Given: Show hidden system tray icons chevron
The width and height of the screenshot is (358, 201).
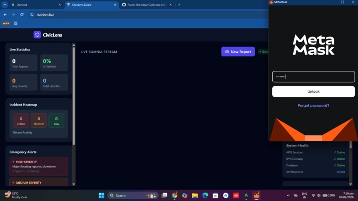Looking at the screenshot, I should point(288,196).
